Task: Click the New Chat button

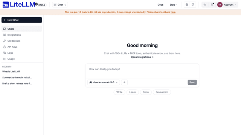Action: (x=21, y=20)
